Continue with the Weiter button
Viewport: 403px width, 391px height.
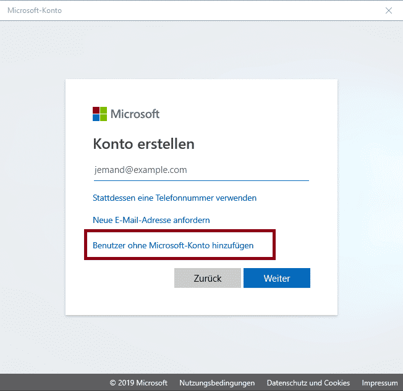pyautogui.click(x=277, y=278)
